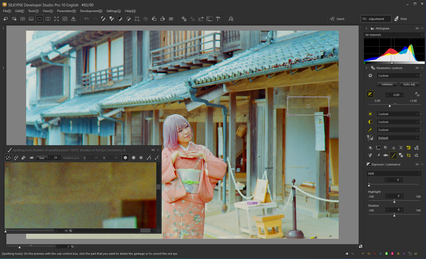Viewport: 426px width, 259px height.
Task: Open the Parameters menu
Action: [x=66, y=11]
